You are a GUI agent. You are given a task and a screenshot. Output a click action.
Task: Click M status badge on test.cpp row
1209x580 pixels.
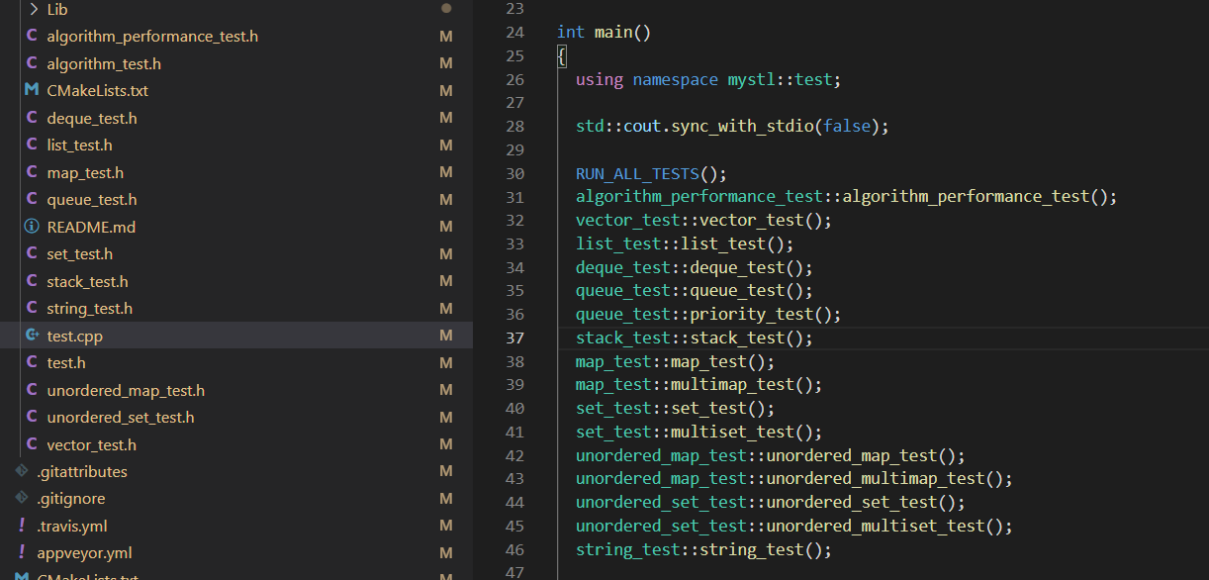(446, 336)
